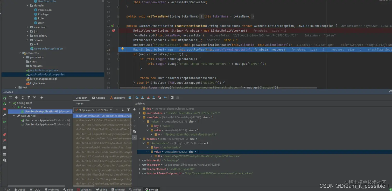392x191 pixels.
Task: Open the Build tool window tab
Action: click(68, 189)
